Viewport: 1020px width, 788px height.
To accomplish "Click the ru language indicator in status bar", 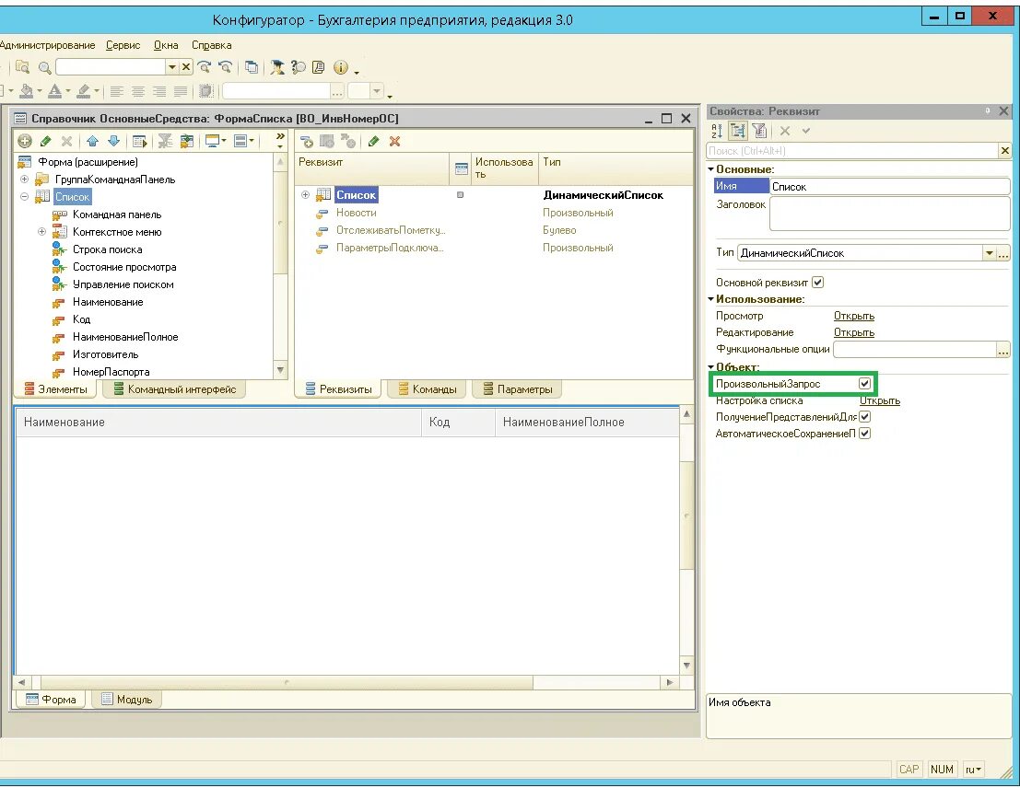I will pyautogui.click(x=972, y=770).
